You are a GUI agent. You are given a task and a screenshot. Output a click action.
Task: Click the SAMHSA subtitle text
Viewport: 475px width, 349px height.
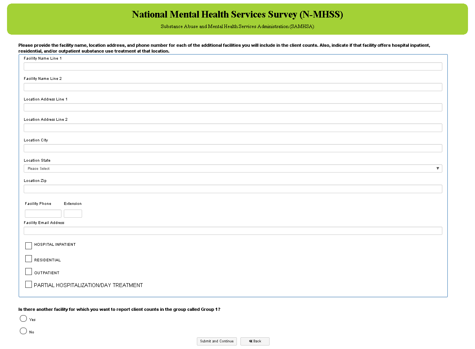pos(237,26)
